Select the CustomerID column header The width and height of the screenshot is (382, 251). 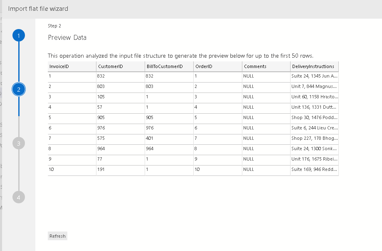pos(120,66)
